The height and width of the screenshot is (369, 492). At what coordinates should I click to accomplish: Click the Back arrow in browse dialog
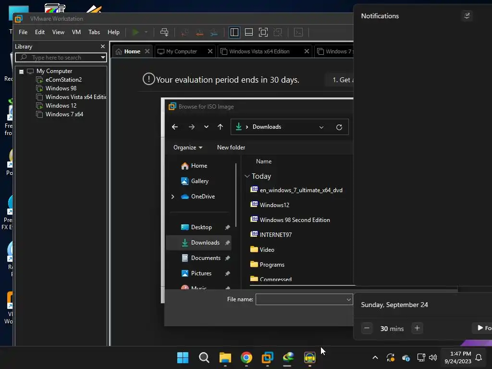click(175, 127)
